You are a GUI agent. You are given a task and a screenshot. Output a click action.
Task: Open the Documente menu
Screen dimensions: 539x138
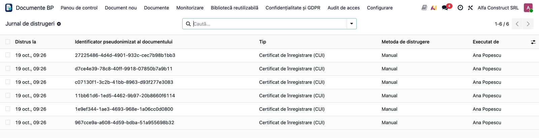(157, 8)
